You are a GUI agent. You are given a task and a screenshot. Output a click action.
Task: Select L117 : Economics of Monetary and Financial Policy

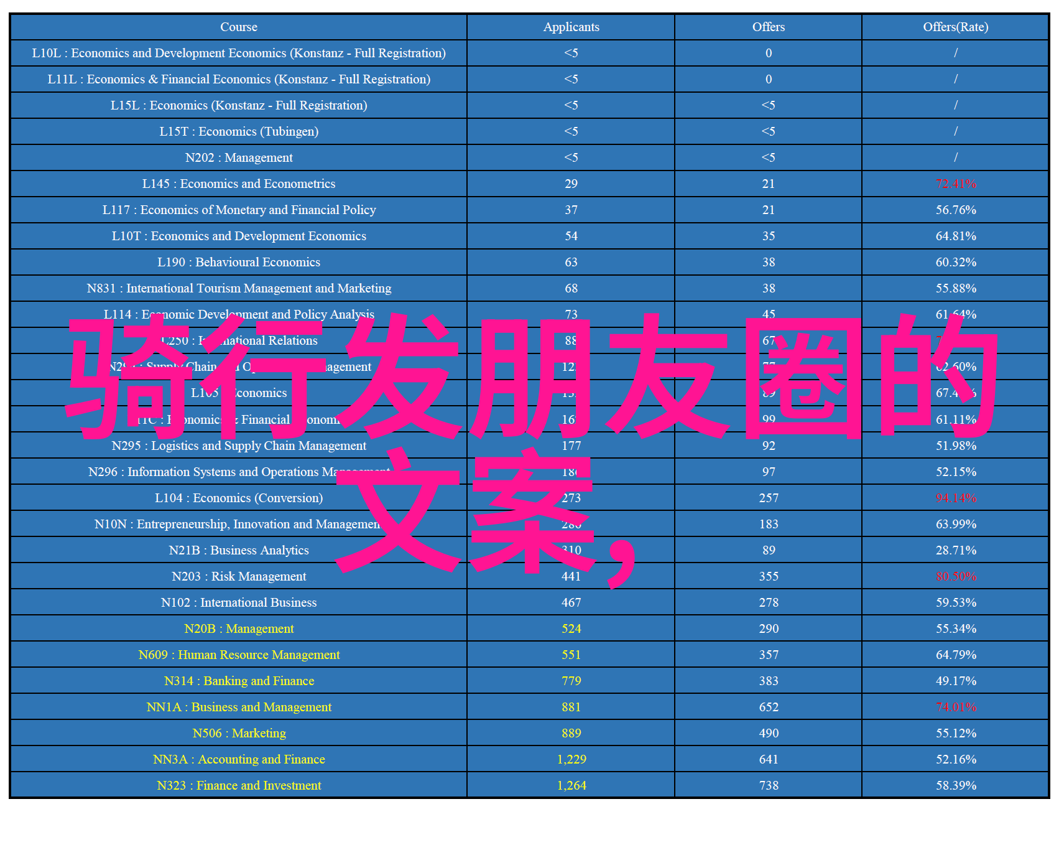coord(239,210)
